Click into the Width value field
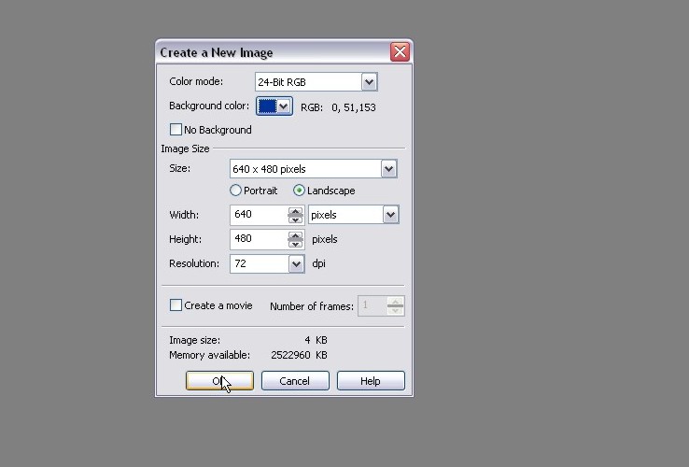 click(x=258, y=215)
